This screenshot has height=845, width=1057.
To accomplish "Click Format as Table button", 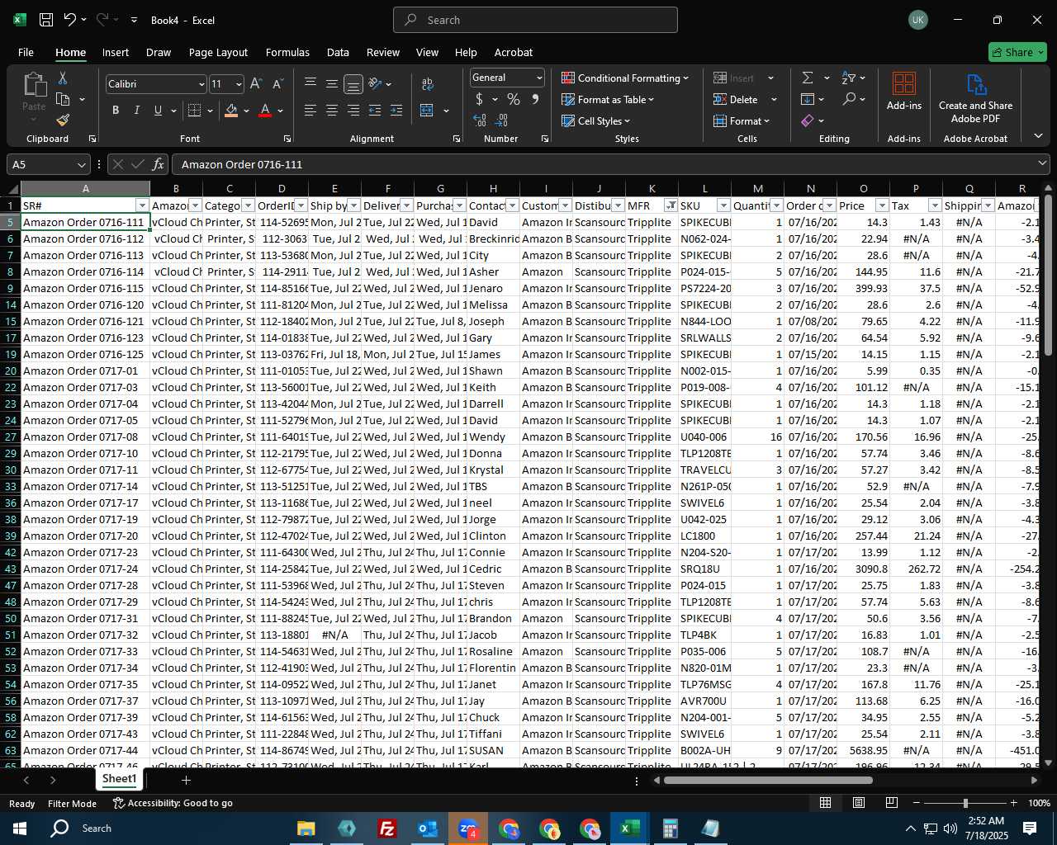I will click(608, 99).
